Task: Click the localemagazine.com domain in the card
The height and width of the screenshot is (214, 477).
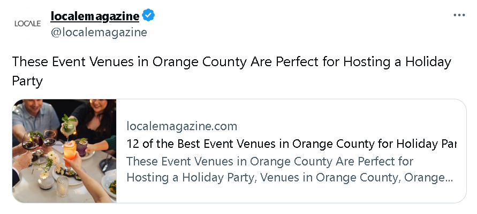Action: 182,126
